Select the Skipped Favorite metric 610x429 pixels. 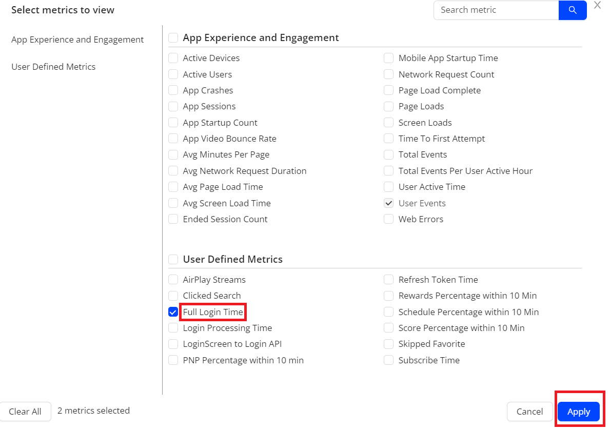pyautogui.click(x=389, y=344)
